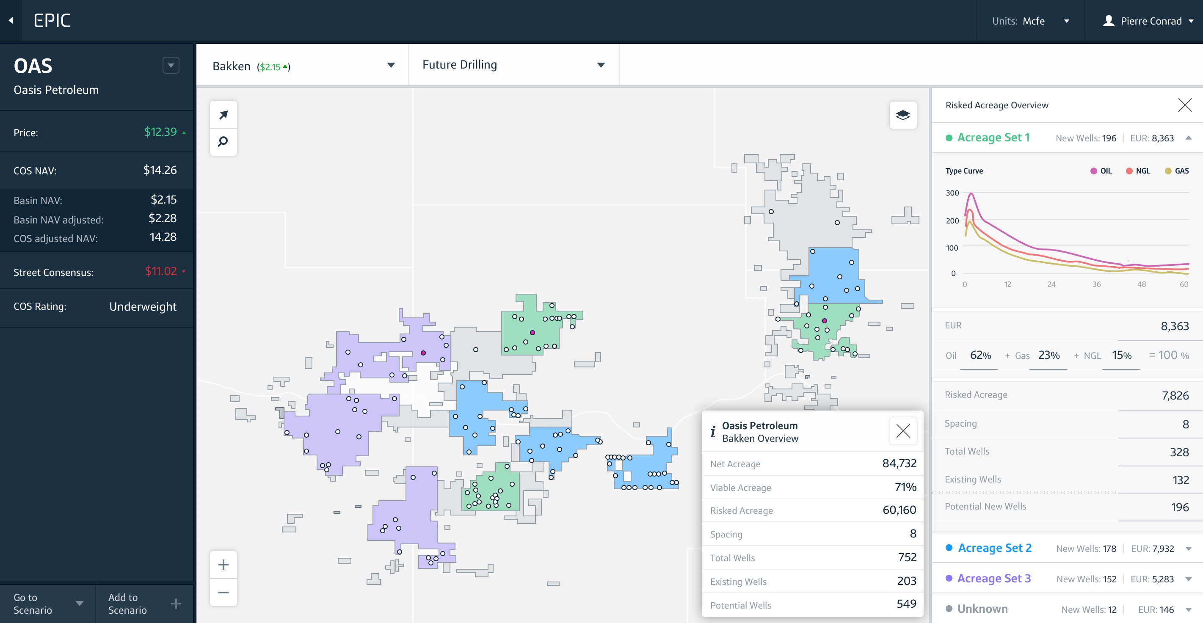Screen dimensions: 1203x623
Task: Close the Risked Acreage Overview panel
Action: (1184, 105)
